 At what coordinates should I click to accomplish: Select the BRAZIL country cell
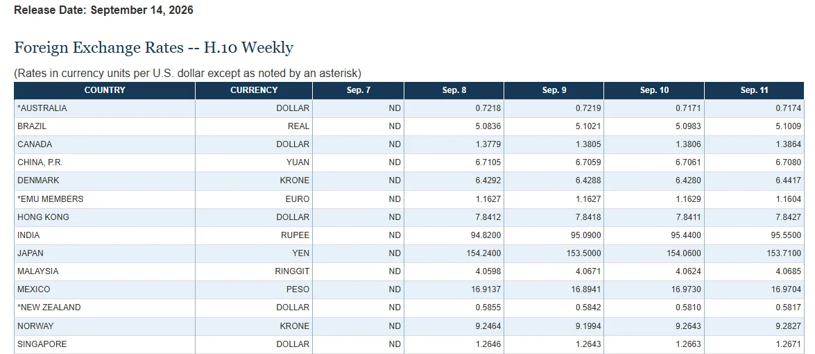pyautogui.click(x=105, y=126)
